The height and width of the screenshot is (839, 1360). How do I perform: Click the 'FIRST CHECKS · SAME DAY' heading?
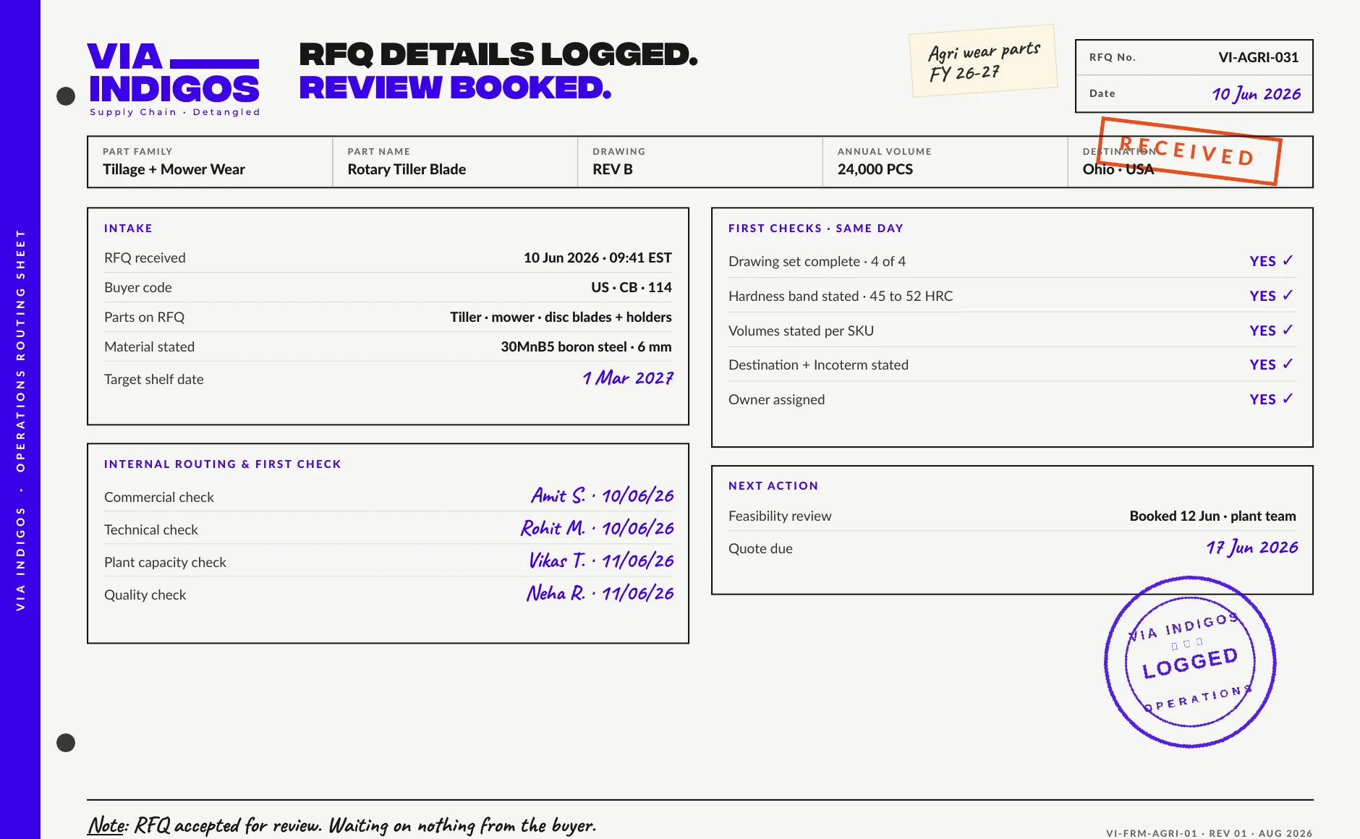(x=816, y=229)
